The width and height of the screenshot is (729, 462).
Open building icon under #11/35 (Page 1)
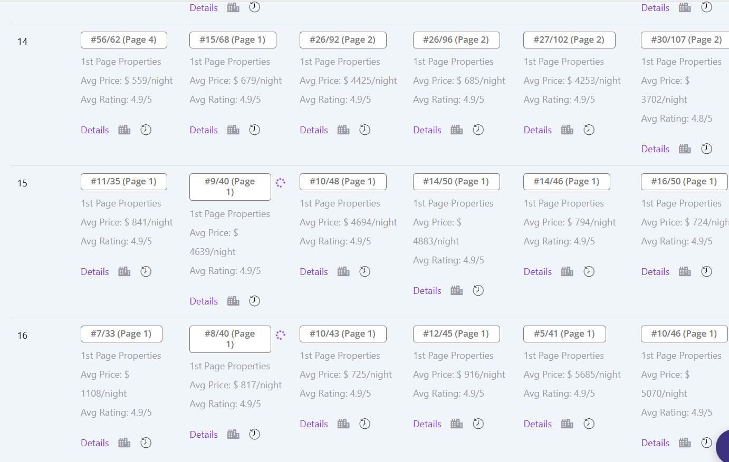pos(124,271)
